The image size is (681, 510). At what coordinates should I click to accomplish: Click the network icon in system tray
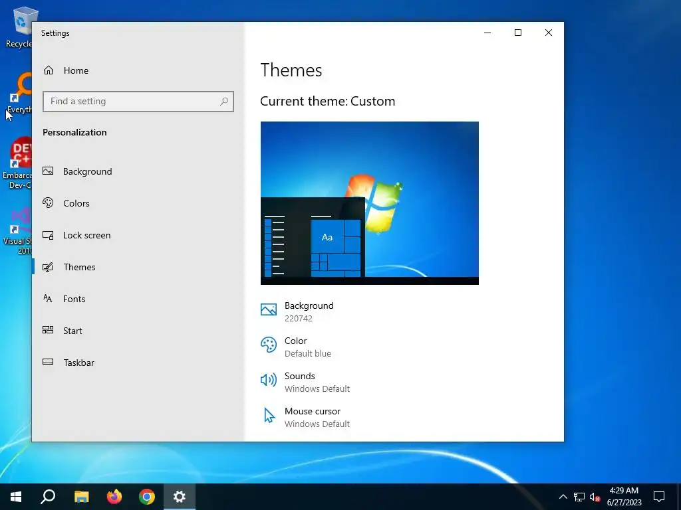coord(579,497)
